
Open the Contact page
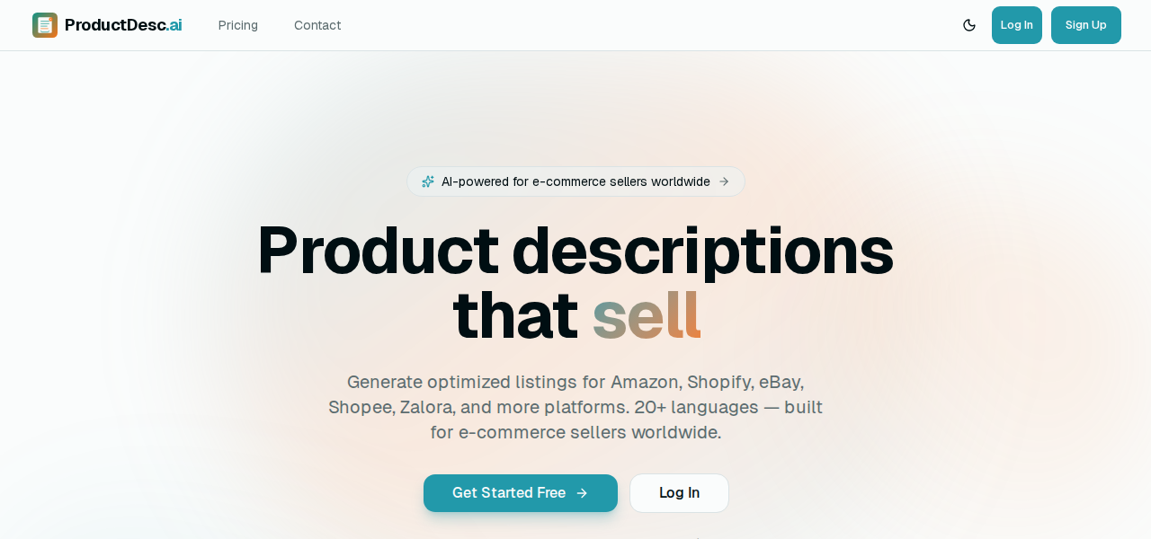point(317,24)
